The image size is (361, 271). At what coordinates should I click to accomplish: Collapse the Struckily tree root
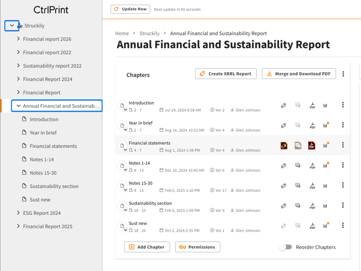pos(12,25)
